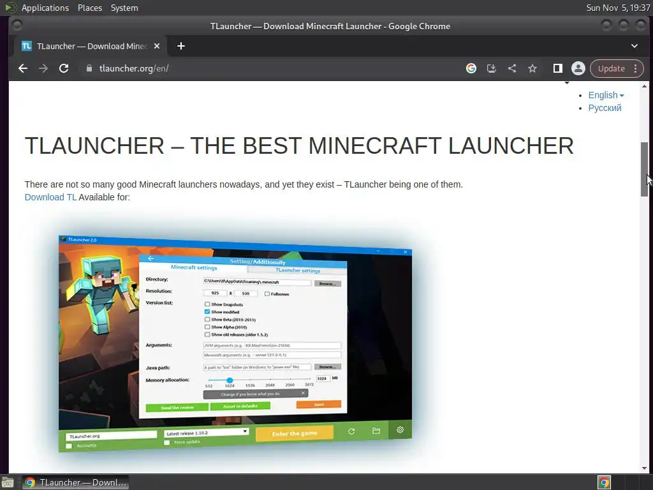The width and height of the screenshot is (653, 490).
Task: Click the Chrome icon in the system tray
Action: click(604, 482)
